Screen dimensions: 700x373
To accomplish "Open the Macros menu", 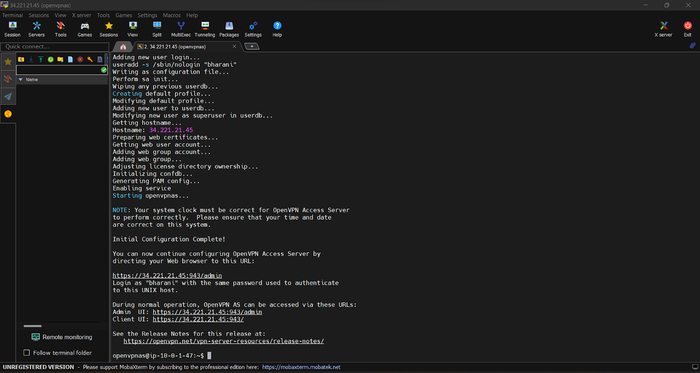I will coord(171,15).
